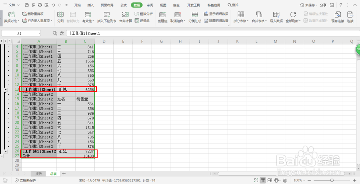Image resolution: width=360 pixels, height=184 pixels.
Task: Click 全部刷新 refresh all
Action: pos(293,17)
